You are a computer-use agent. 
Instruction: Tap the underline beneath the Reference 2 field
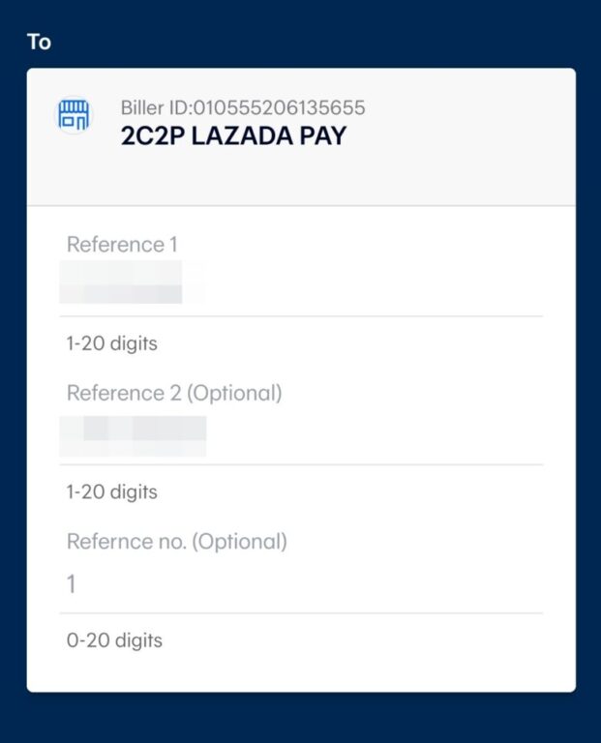point(300,464)
